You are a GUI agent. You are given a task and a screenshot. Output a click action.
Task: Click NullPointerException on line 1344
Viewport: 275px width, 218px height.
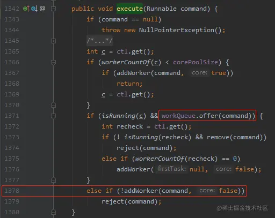pos(177,30)
